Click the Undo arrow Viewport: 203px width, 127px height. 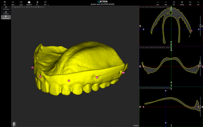158,3
